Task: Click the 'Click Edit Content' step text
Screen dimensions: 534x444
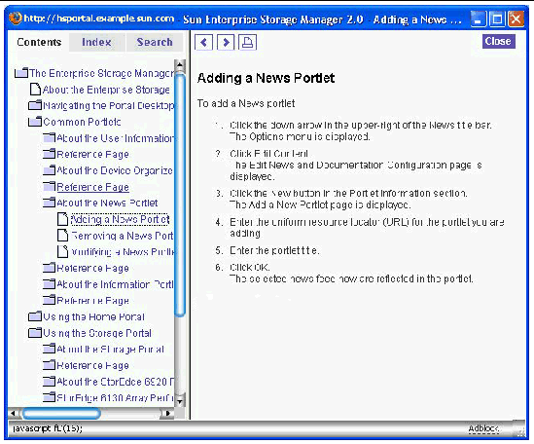Action: tap(269, 154)
